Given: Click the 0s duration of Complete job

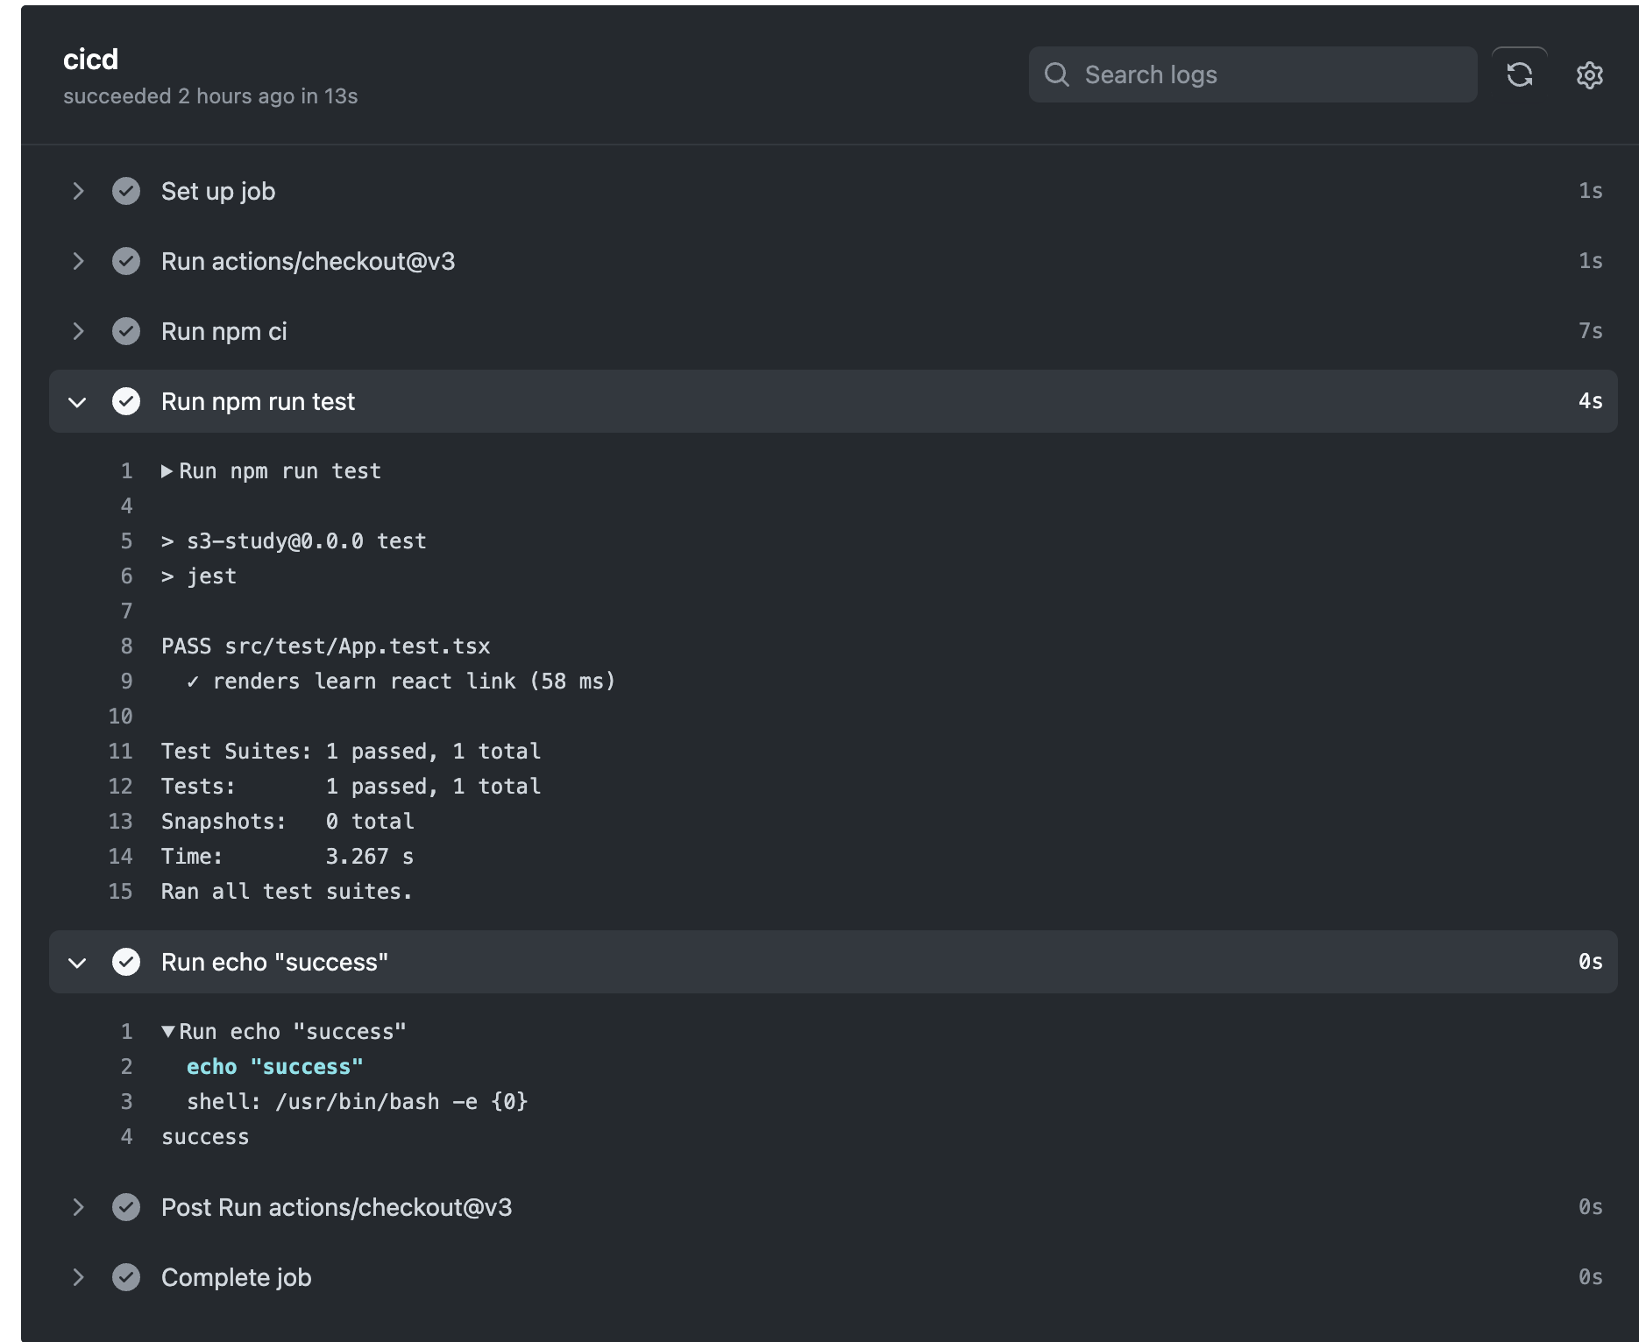Looking at the screenshot, I should [x=1590, y=1277].
